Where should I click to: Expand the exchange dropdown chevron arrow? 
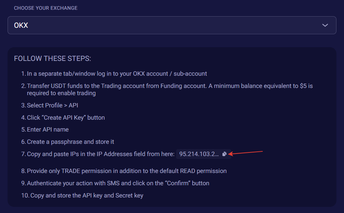tap(325, 25)
